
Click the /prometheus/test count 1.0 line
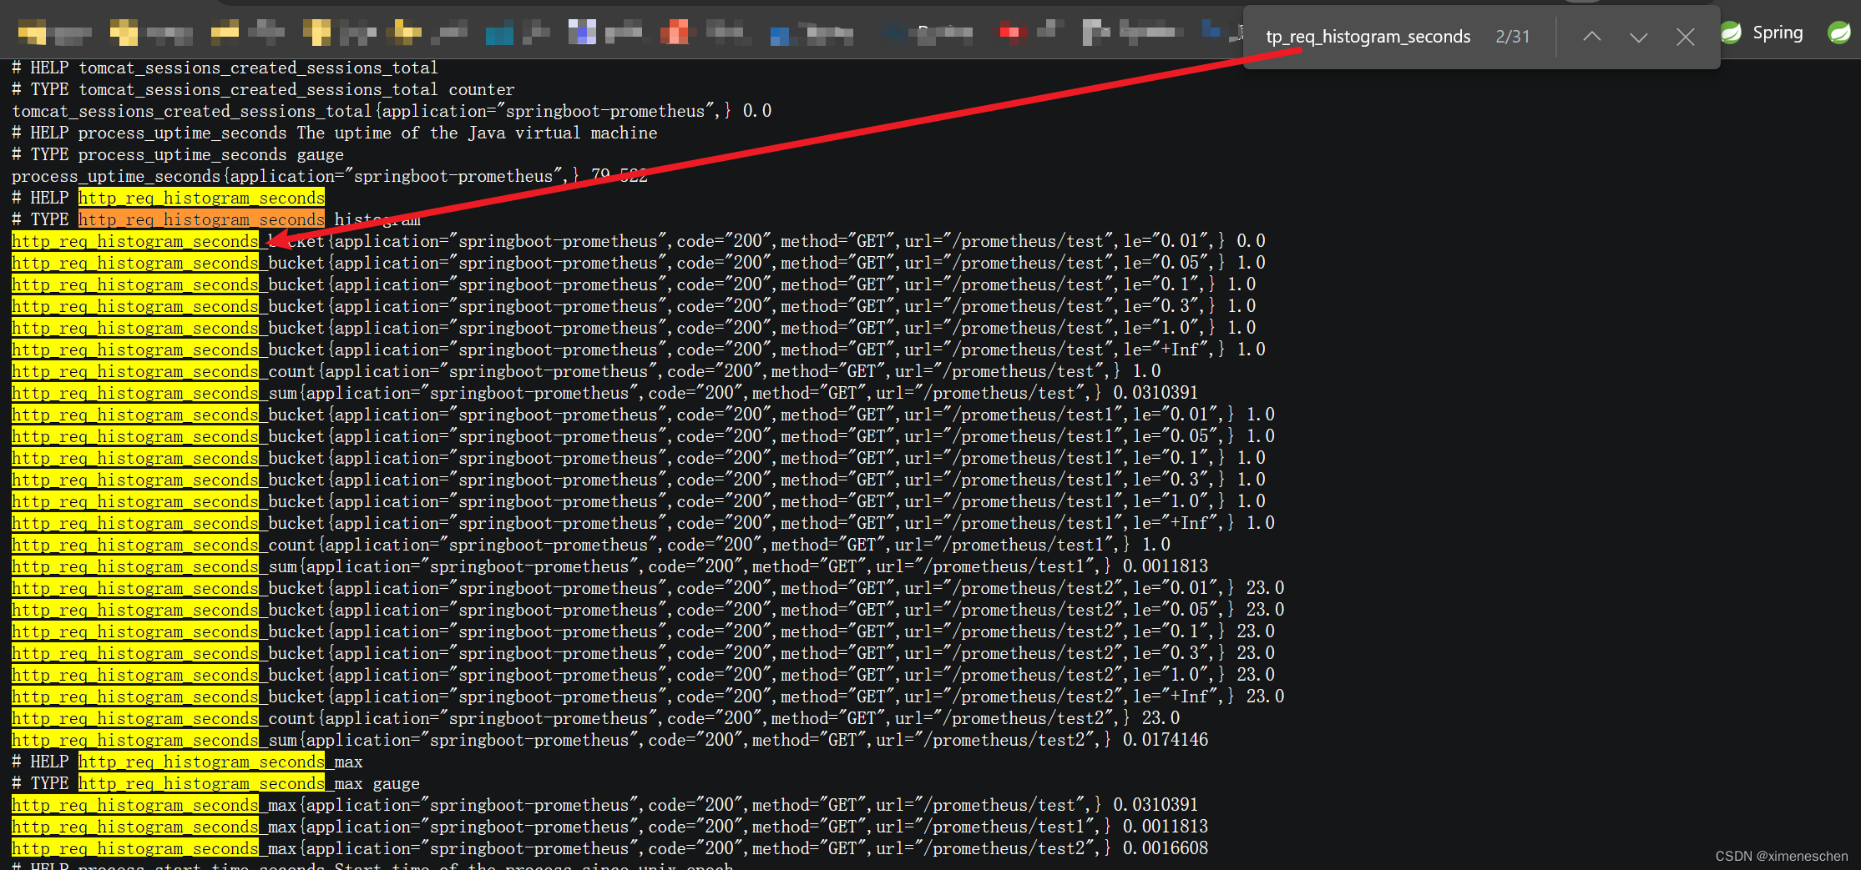[586, 371]
